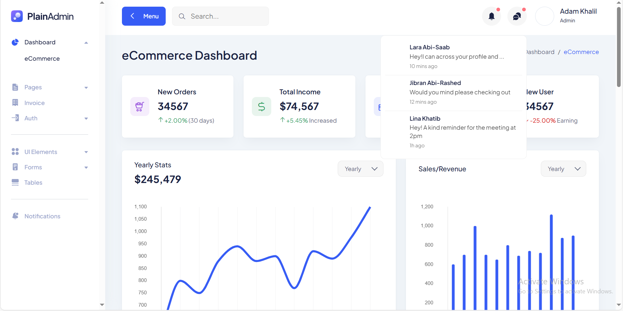Screen dimensions: 623x311
Task: Click the notification bell icon
Action: [x=491, y=16]
